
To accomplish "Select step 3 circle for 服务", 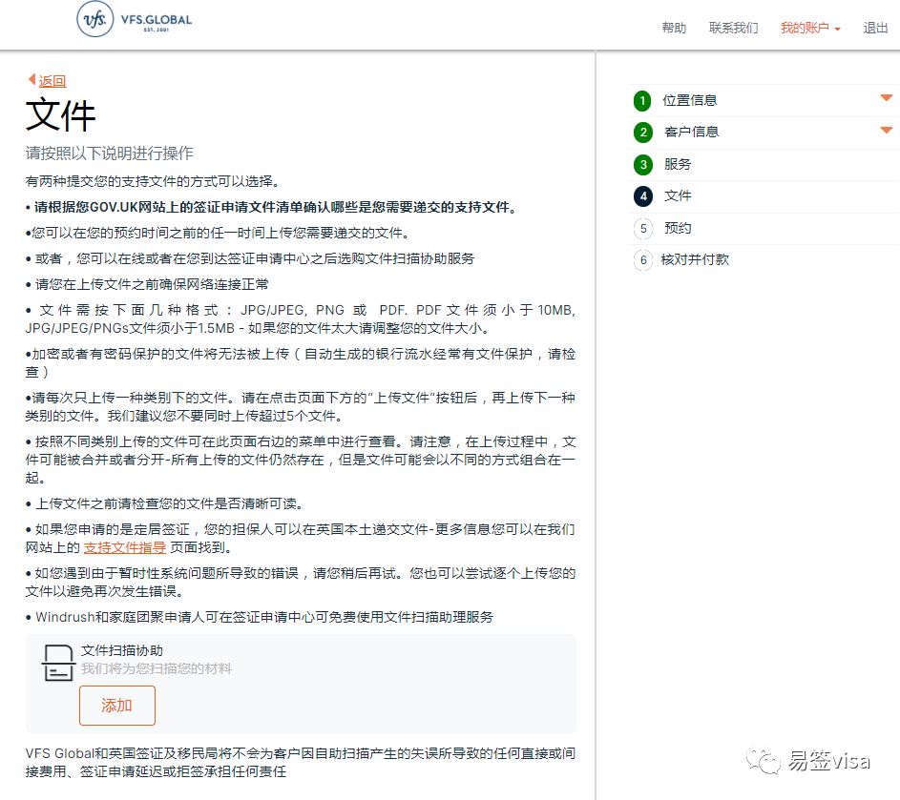I will [643, 165].
